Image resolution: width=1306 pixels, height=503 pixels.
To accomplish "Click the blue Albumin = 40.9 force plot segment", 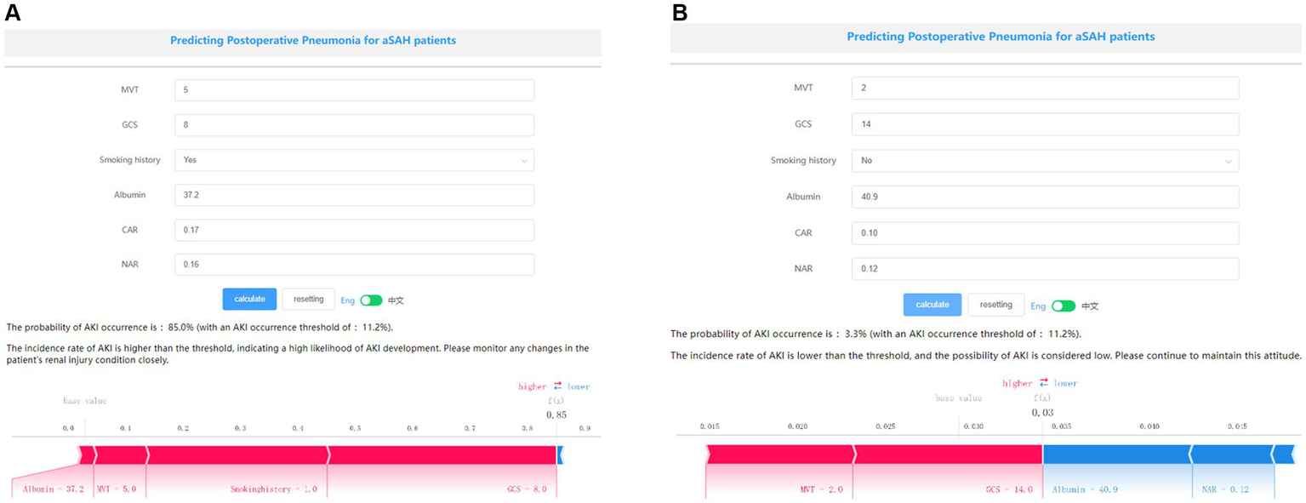I will coord(1115,455).
